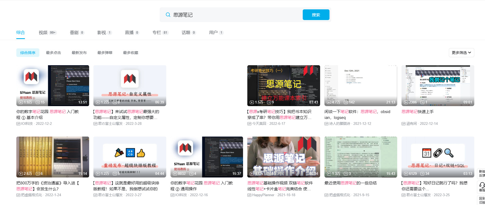485x205 pixels.
Task: Open uploader 君の富士山爆发 dated 2022-3-28
Action: (110, 124)
